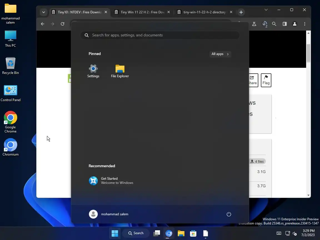320x240 pixels.
Task: Open File Explorer from the taskbar
Action: (x=181, y=233)
